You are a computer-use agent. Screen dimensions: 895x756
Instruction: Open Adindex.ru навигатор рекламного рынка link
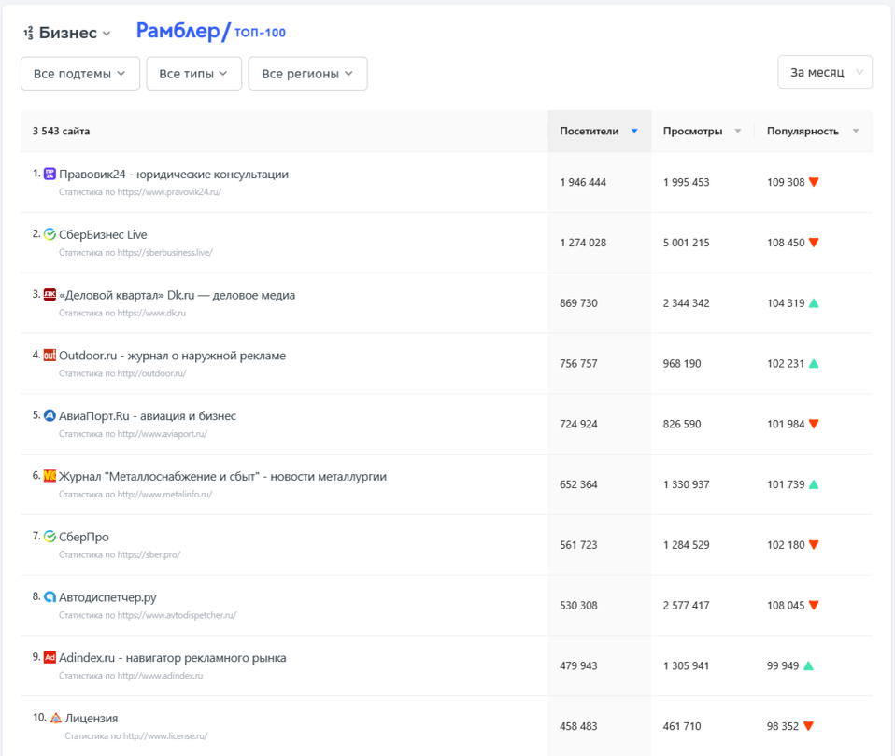173,657
